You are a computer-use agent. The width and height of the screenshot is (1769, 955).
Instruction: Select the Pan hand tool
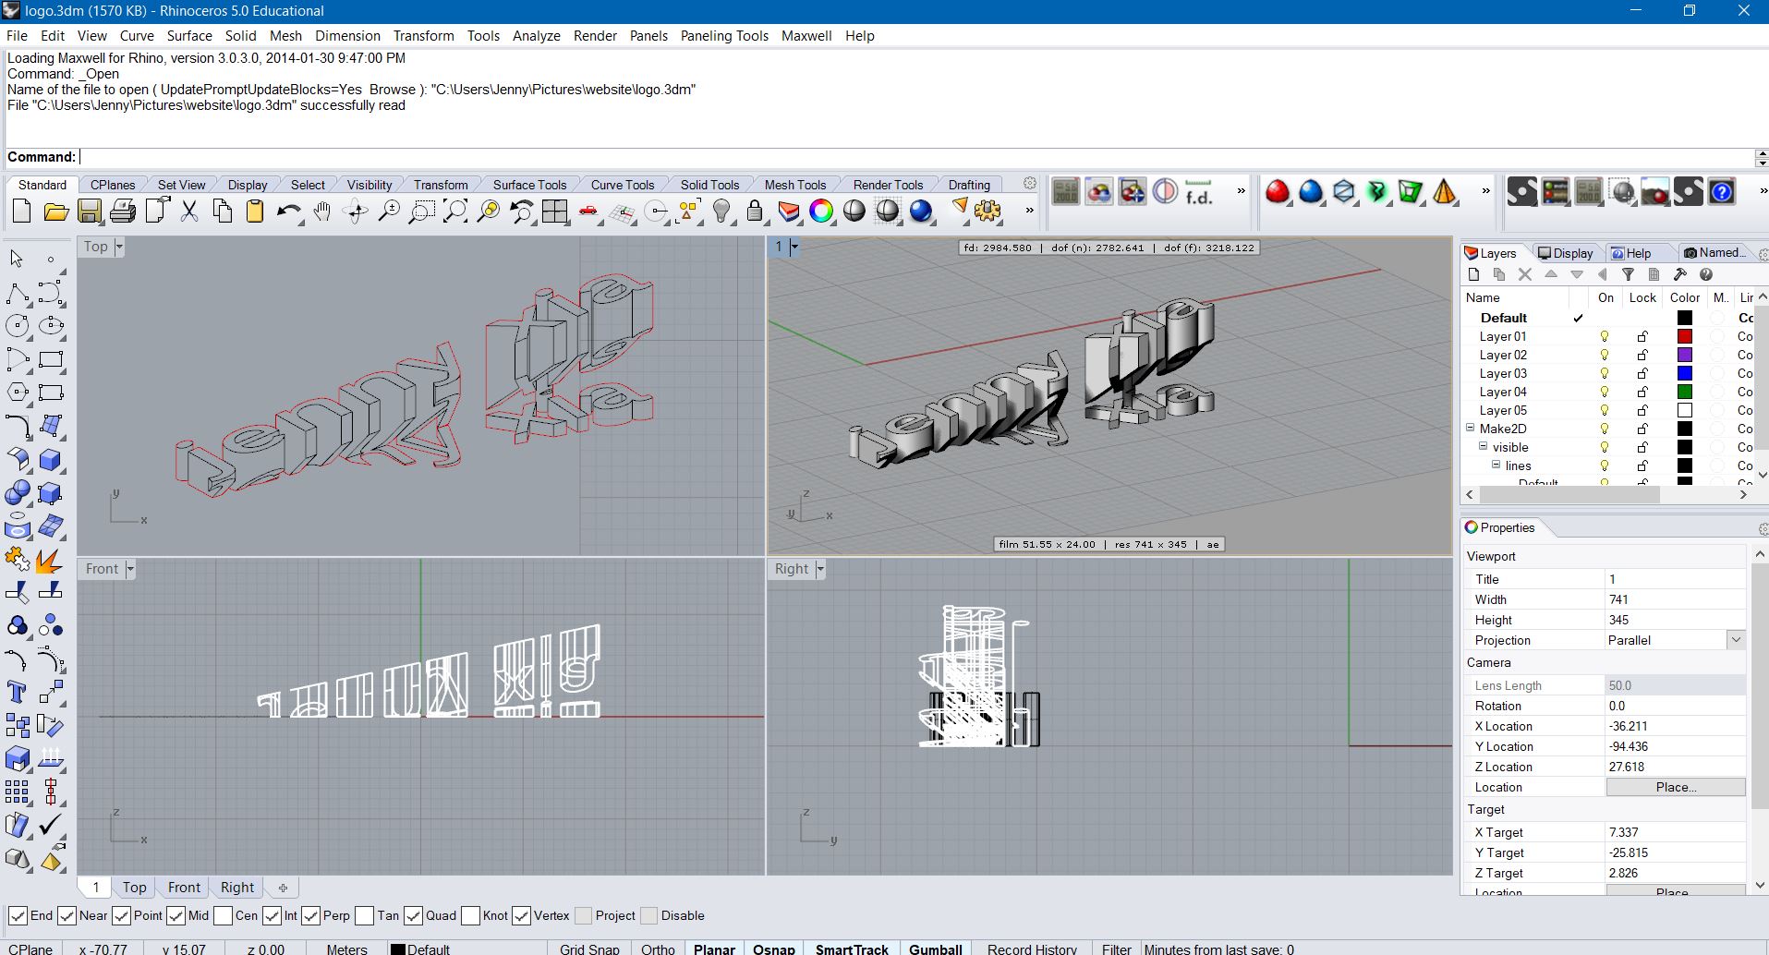click(321, 212)
